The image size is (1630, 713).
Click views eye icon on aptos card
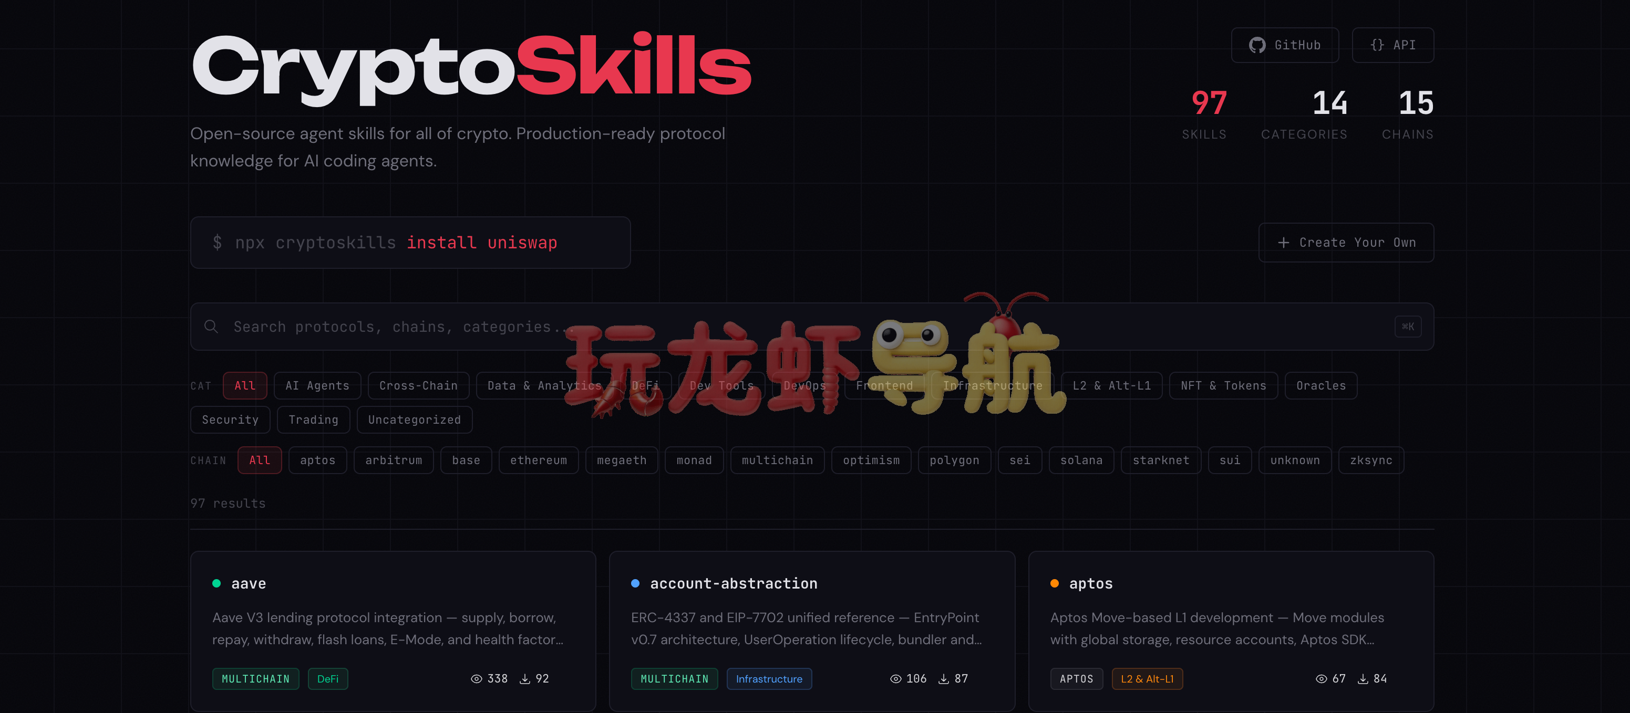1321,679
